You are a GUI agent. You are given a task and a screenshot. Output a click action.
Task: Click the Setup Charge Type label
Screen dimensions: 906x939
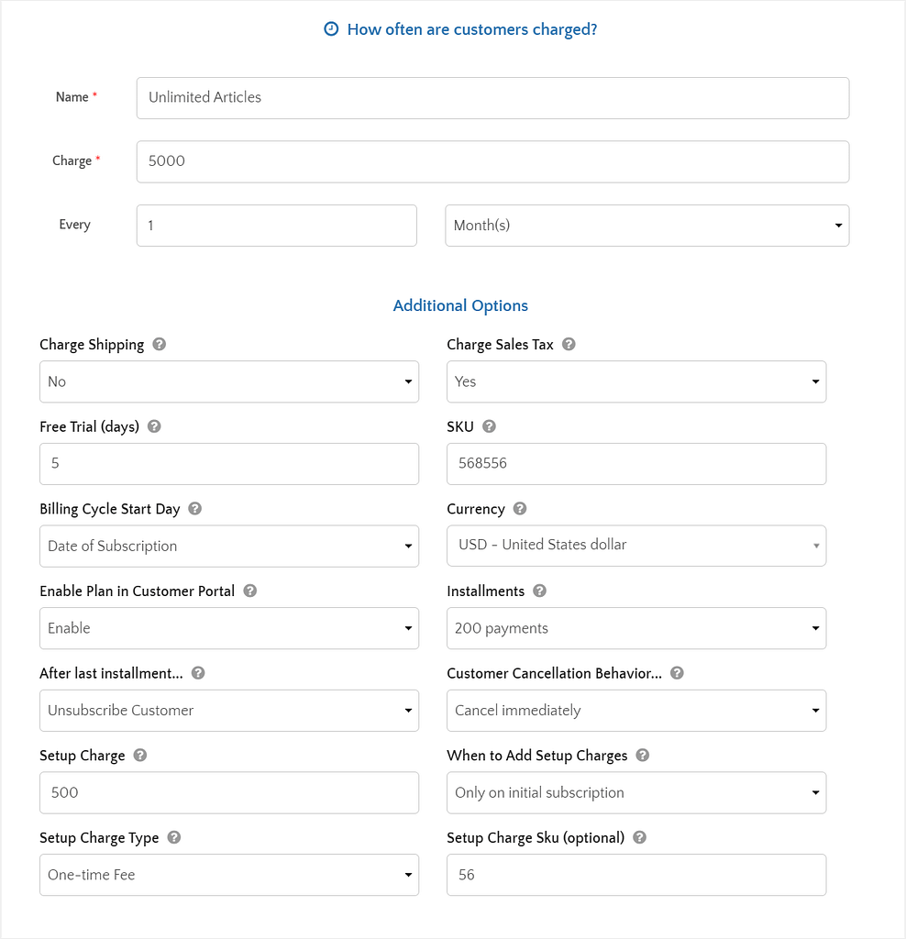pos(99,838)
